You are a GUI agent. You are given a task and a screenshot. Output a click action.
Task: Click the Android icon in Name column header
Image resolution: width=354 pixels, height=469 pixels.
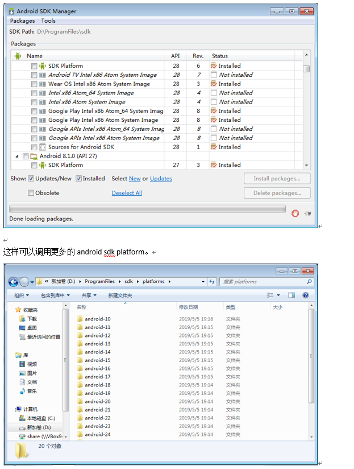18,56
